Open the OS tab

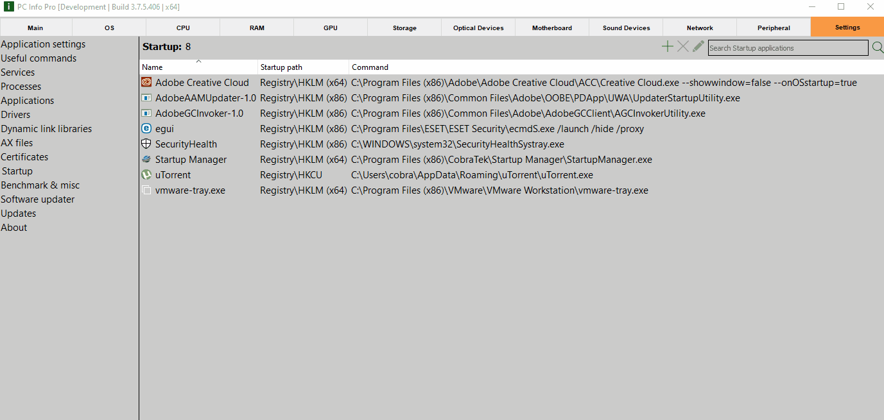(109, 28)
